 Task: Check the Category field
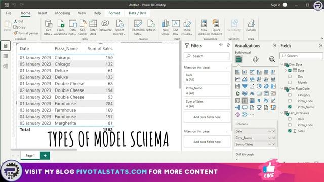click(290, 95)
